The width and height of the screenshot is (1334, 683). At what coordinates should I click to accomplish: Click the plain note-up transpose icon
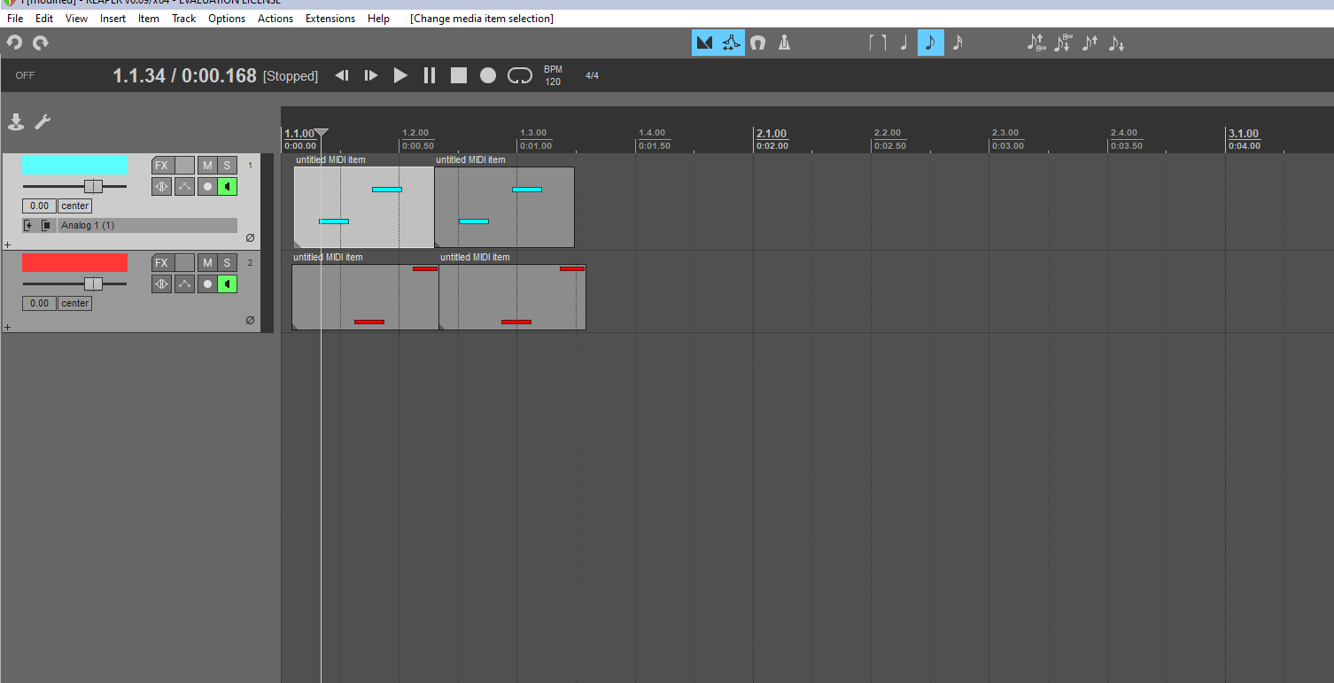(x=1090, y=43)
